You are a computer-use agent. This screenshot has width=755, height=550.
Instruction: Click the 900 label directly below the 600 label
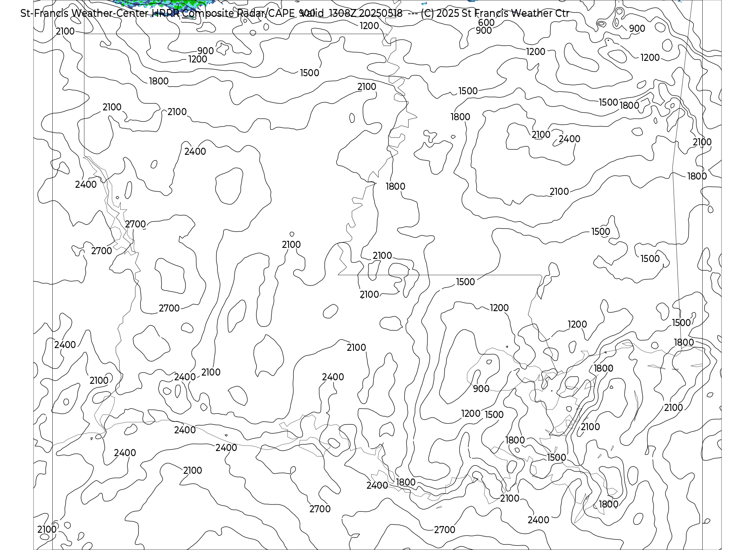[x=484, y=31]
